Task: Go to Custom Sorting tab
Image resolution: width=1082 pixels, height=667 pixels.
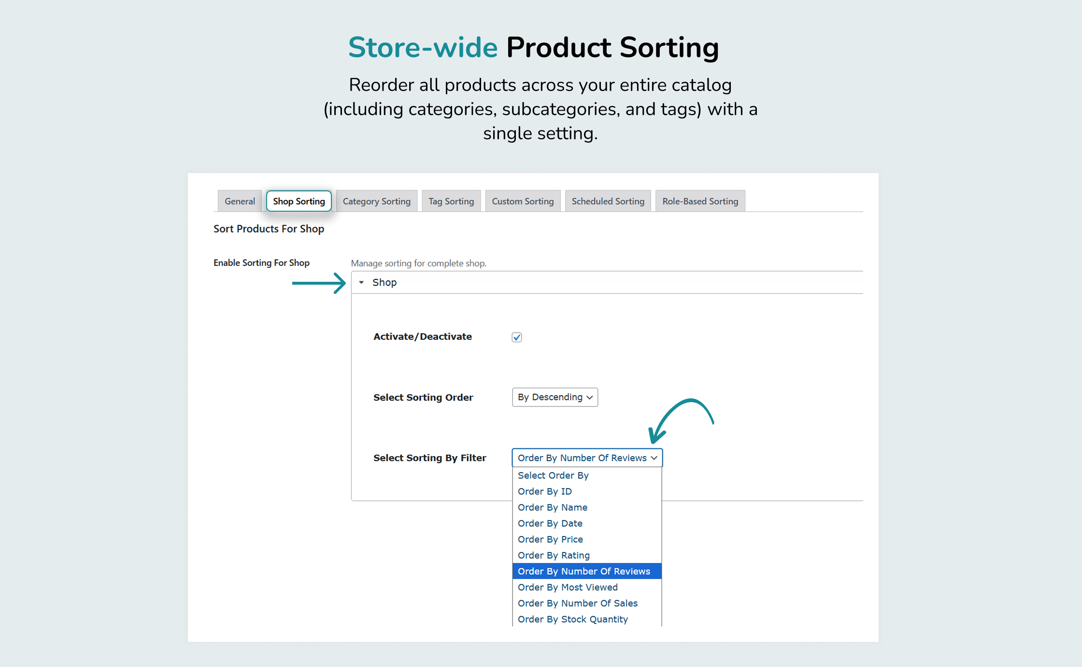Action: pos(523,201)
